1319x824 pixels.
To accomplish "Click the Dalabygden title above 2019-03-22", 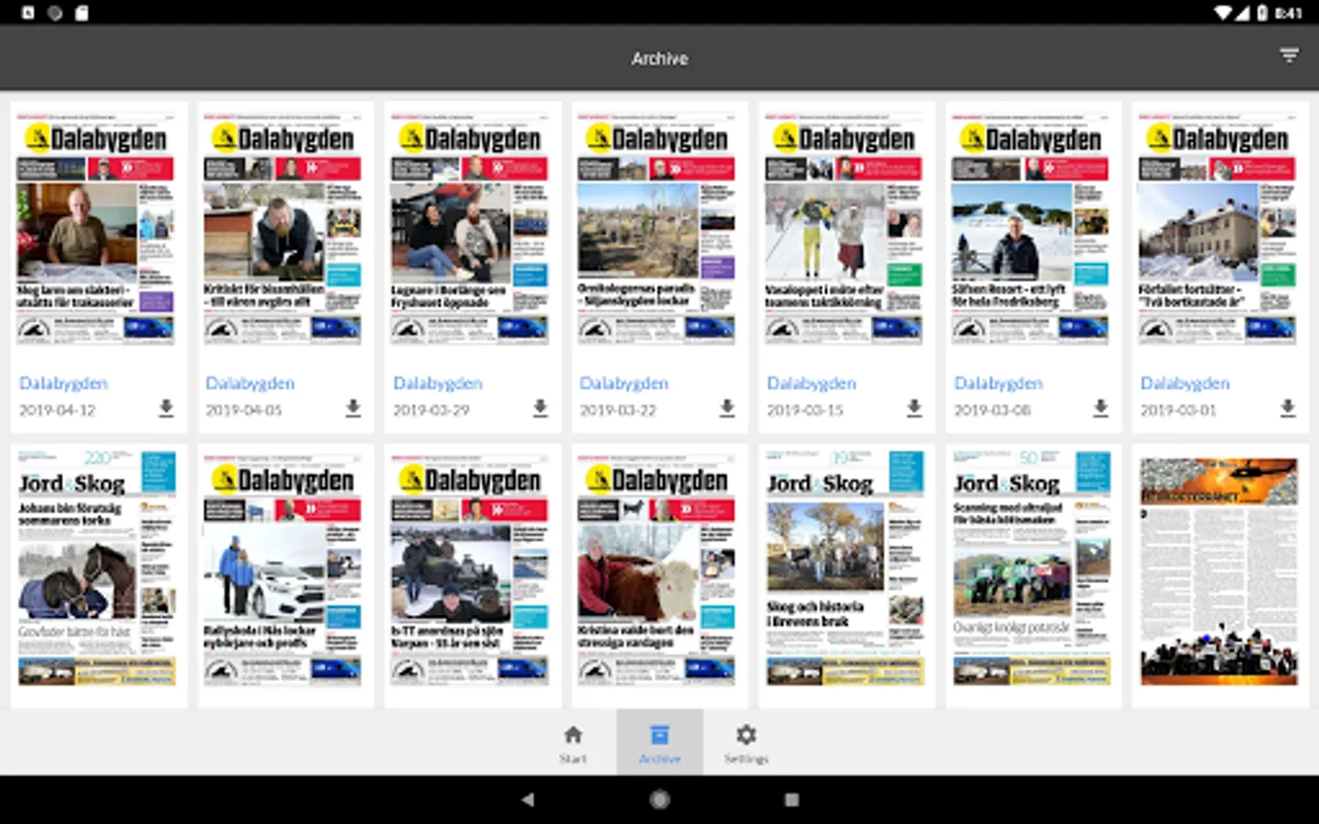I will pos(624,383).
